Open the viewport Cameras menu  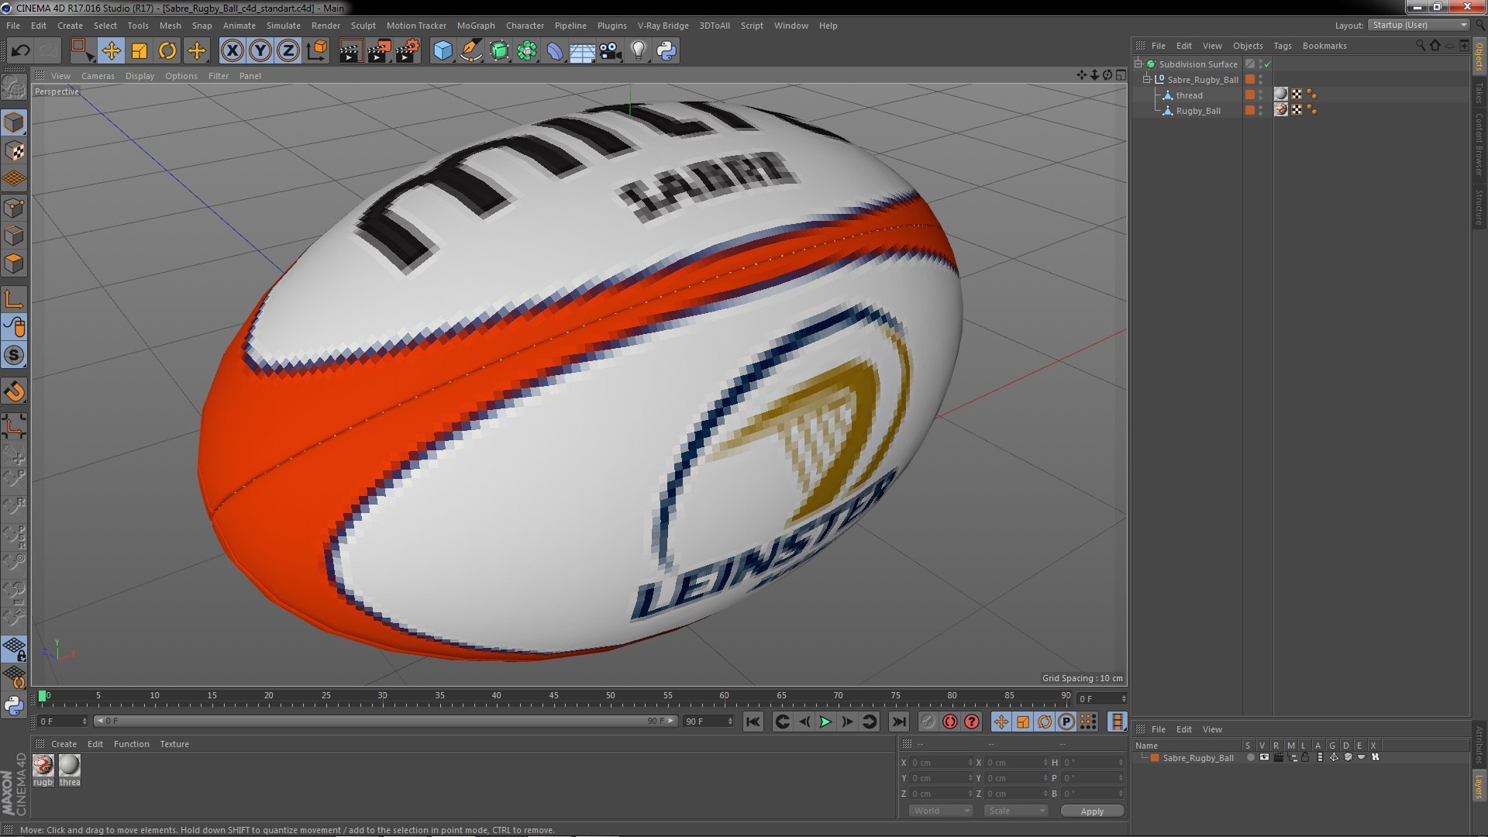pyautogui.click(x=98, y=76)
